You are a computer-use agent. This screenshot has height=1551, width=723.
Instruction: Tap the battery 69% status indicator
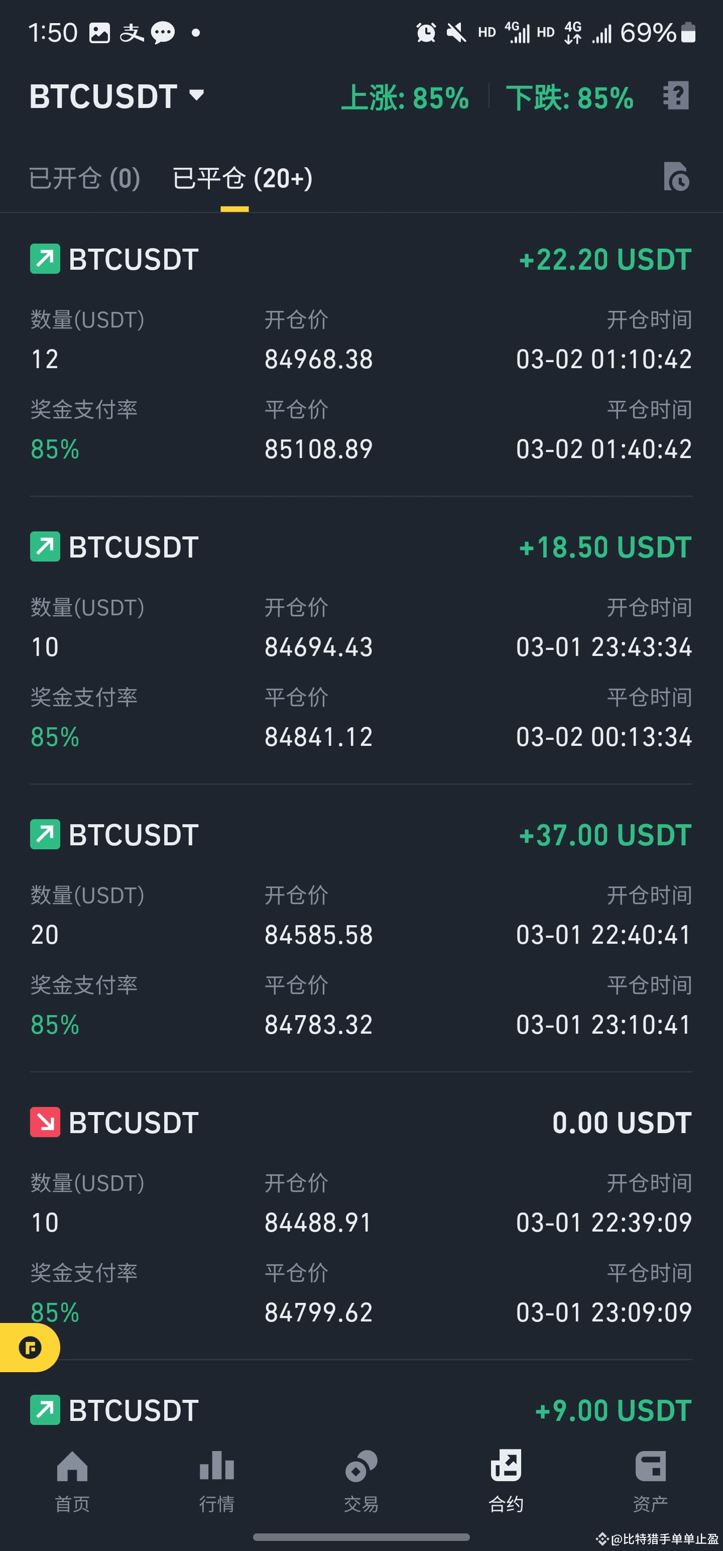coord(657,33)
